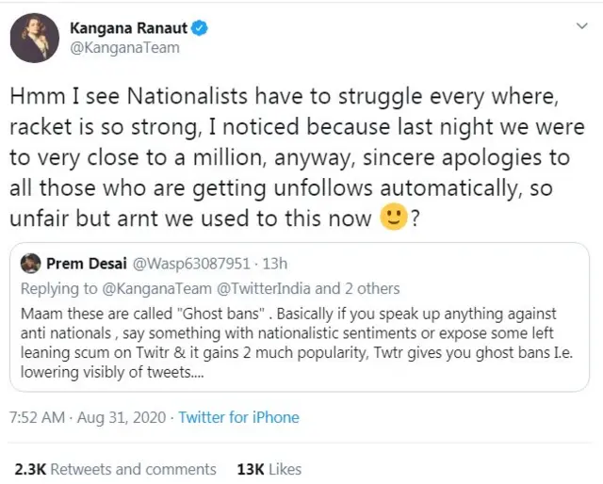View the 13K Likes list
The height and width of the screenshot is (484, 603).
(x=269, y=469)
